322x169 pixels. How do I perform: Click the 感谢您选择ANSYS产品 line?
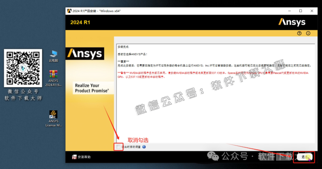click(x=132, y=54)
